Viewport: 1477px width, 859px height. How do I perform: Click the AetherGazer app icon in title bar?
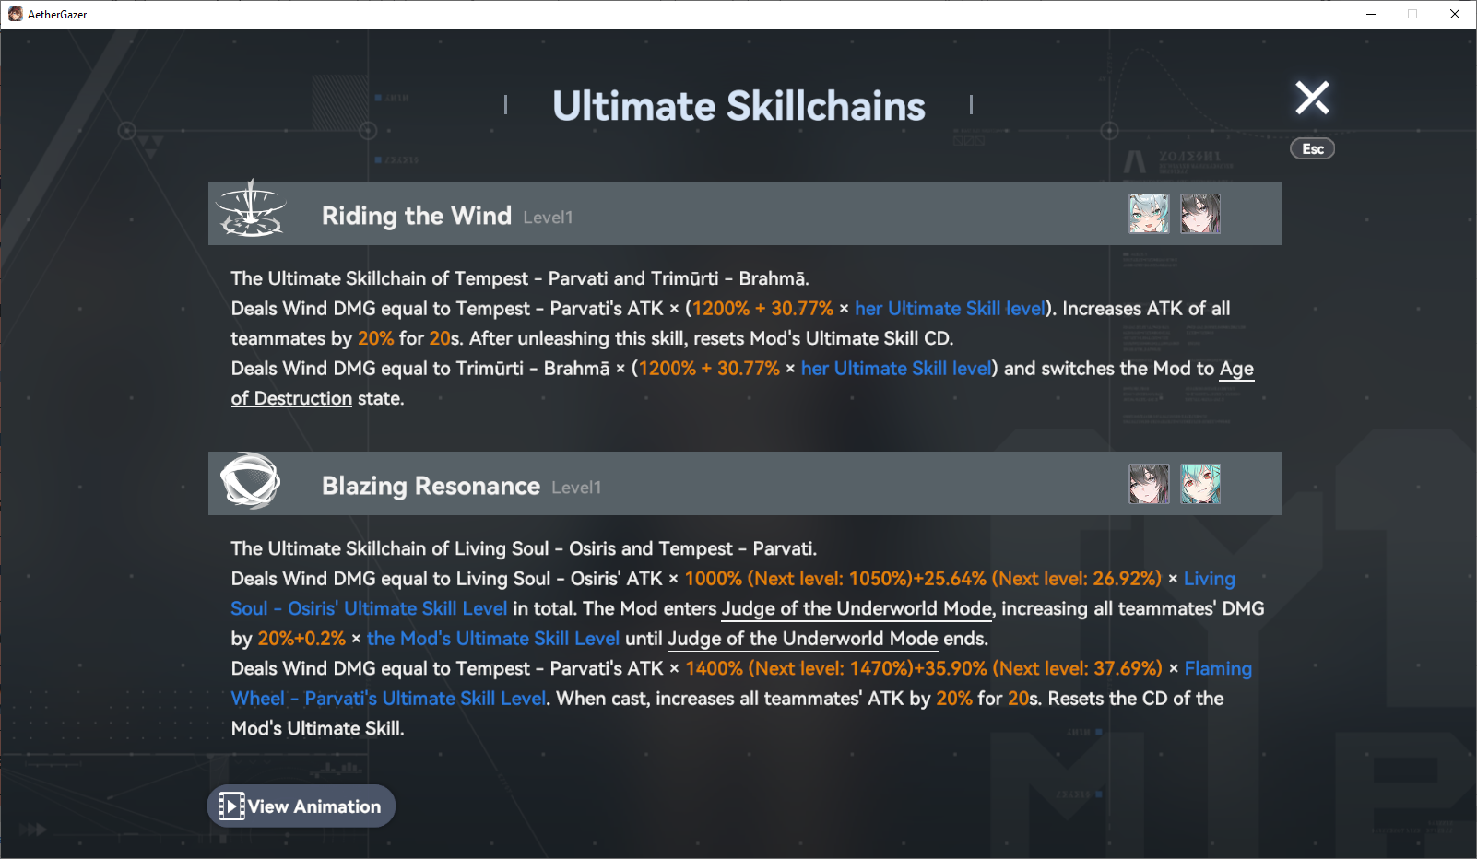pyautogui.click(x=15, y=14)
